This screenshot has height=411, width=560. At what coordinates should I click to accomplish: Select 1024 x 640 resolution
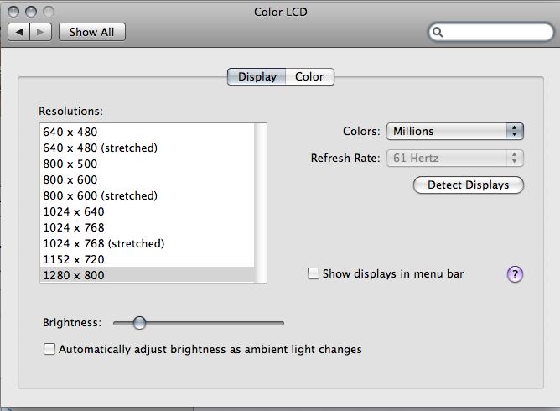point(148,211)
